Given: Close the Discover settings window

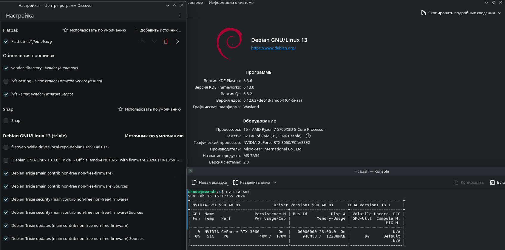Looking at the screenshot, I should tap(182, 5).
